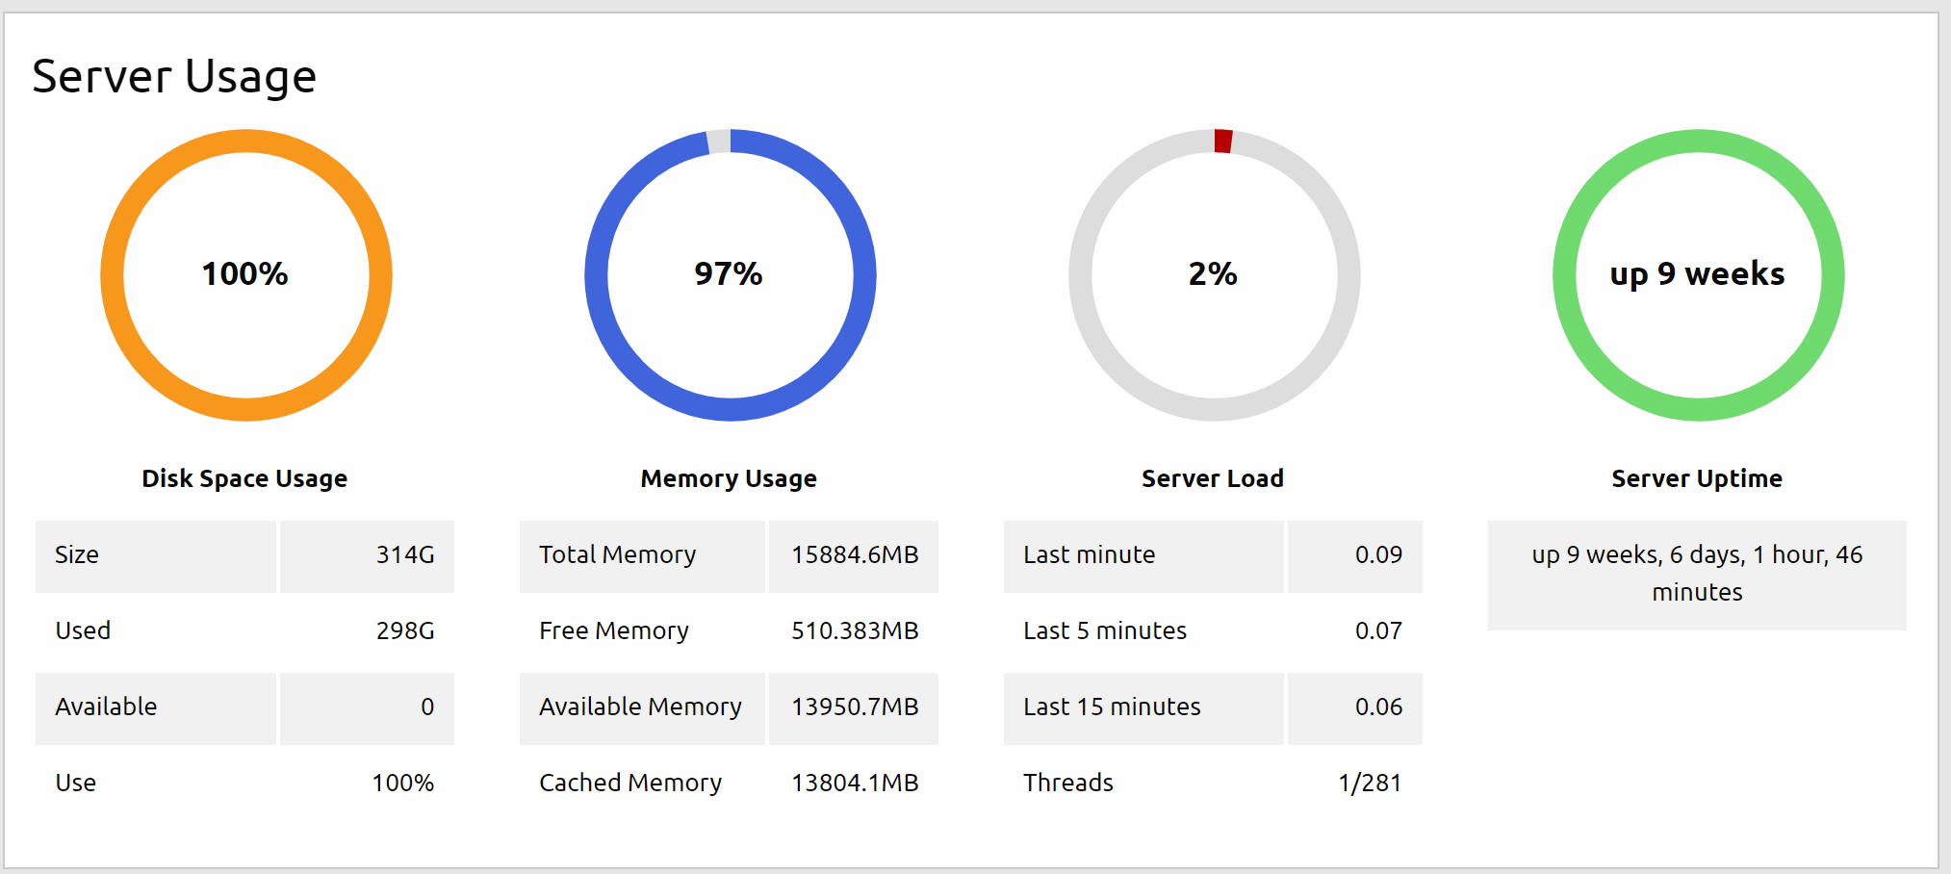Click the Server Usage heading

coord(174,76)
